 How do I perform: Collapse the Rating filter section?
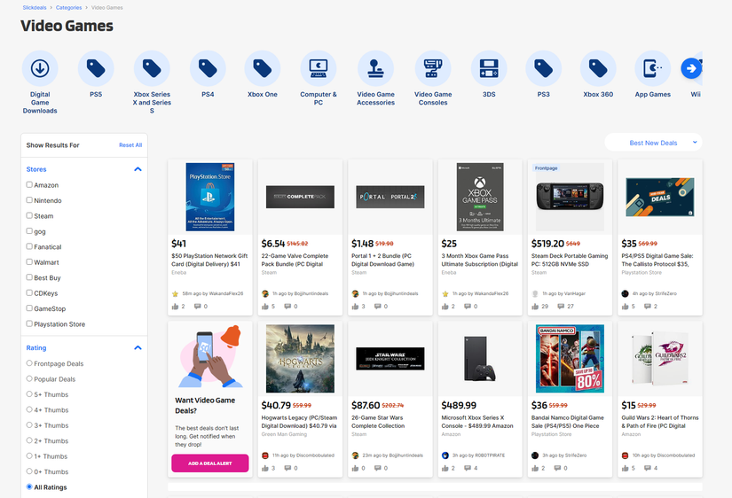click(x=138, y=348)
